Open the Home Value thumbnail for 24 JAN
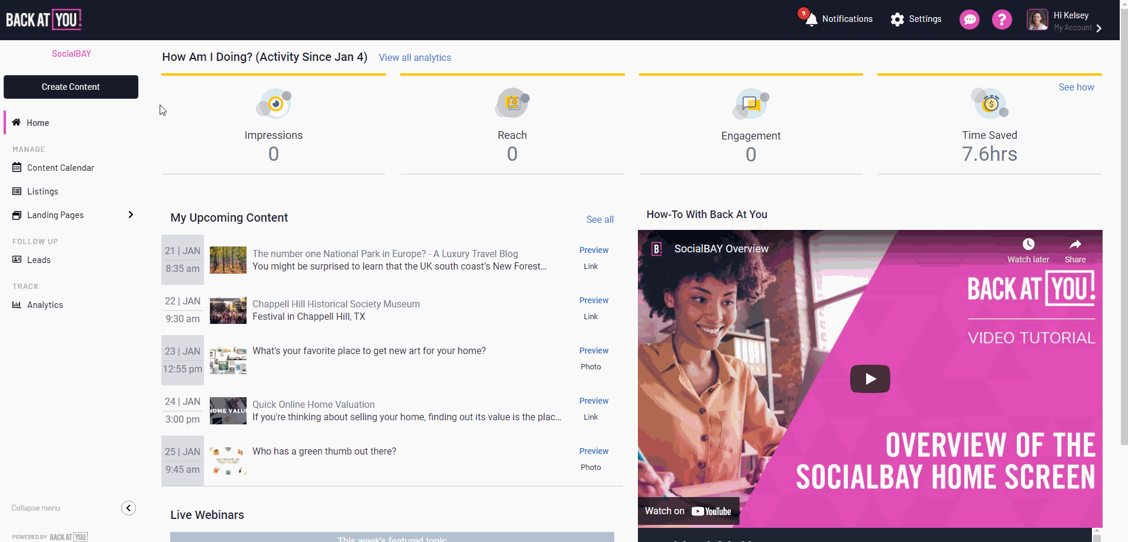 coord(228,411)
